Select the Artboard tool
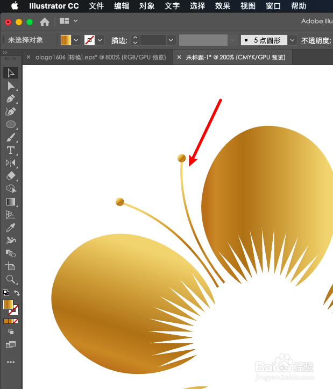Screen dimensions: 333x389 [x=11, y=266]
